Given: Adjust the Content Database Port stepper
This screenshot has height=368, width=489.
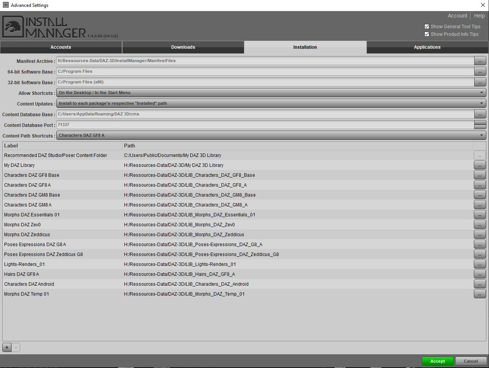Looking at the screenshot, I should click(x=480, y=125).
